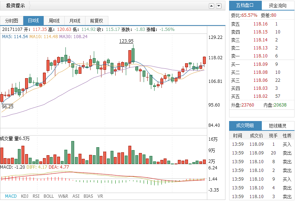Toggle the BOLL indicator
This screenshot has width=296, height=201.
pos(49,196)
